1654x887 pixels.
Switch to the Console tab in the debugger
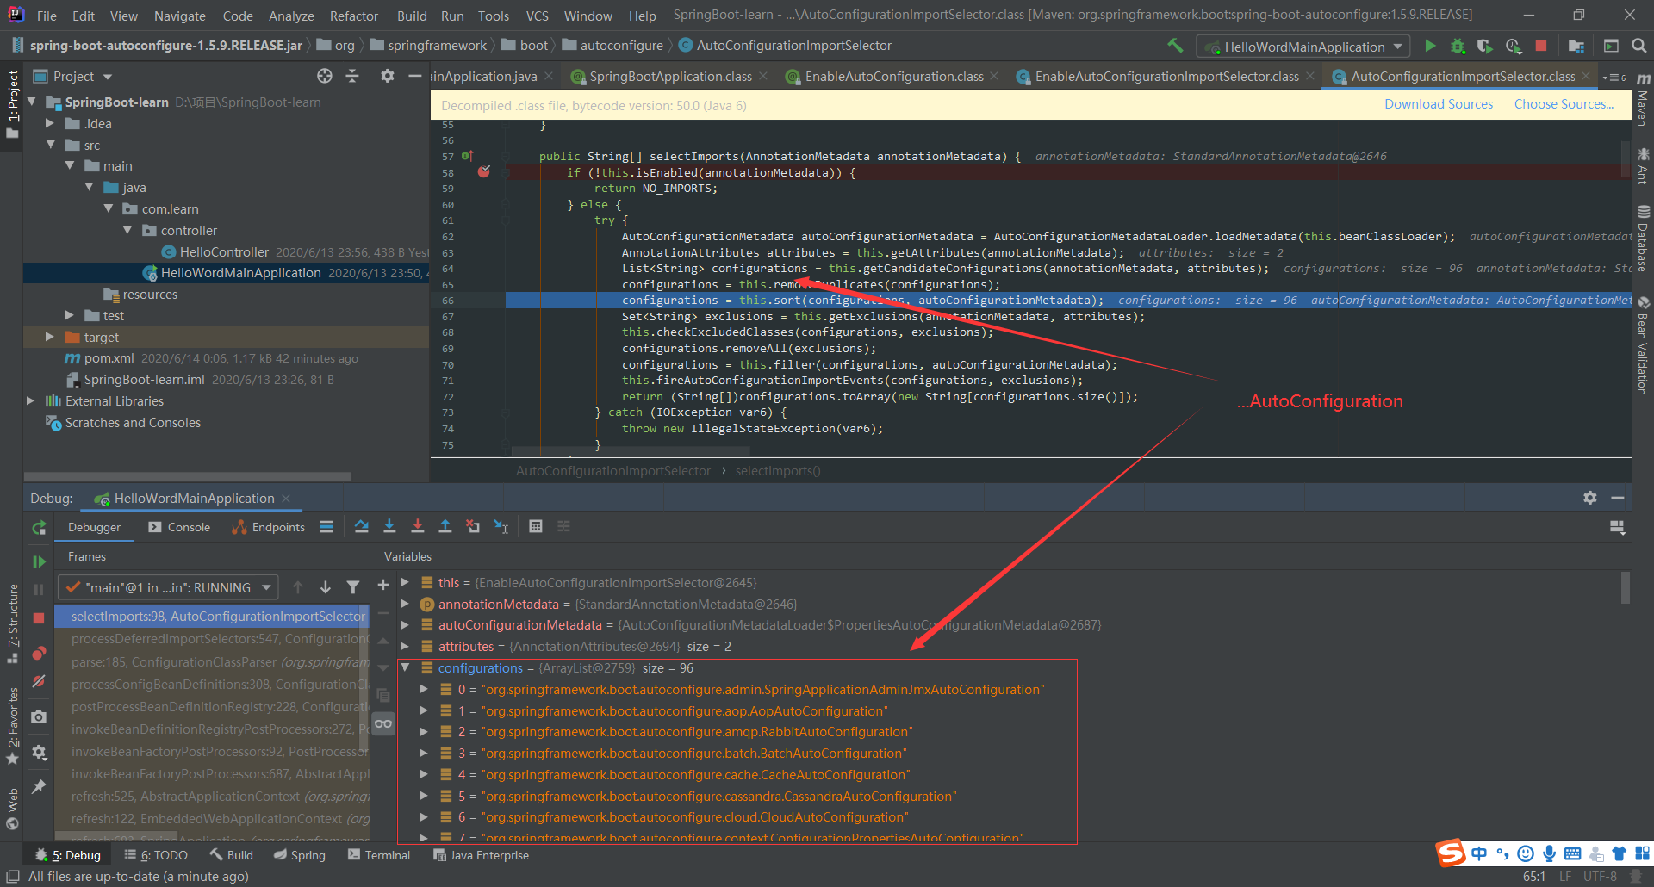tap(179, 527)
